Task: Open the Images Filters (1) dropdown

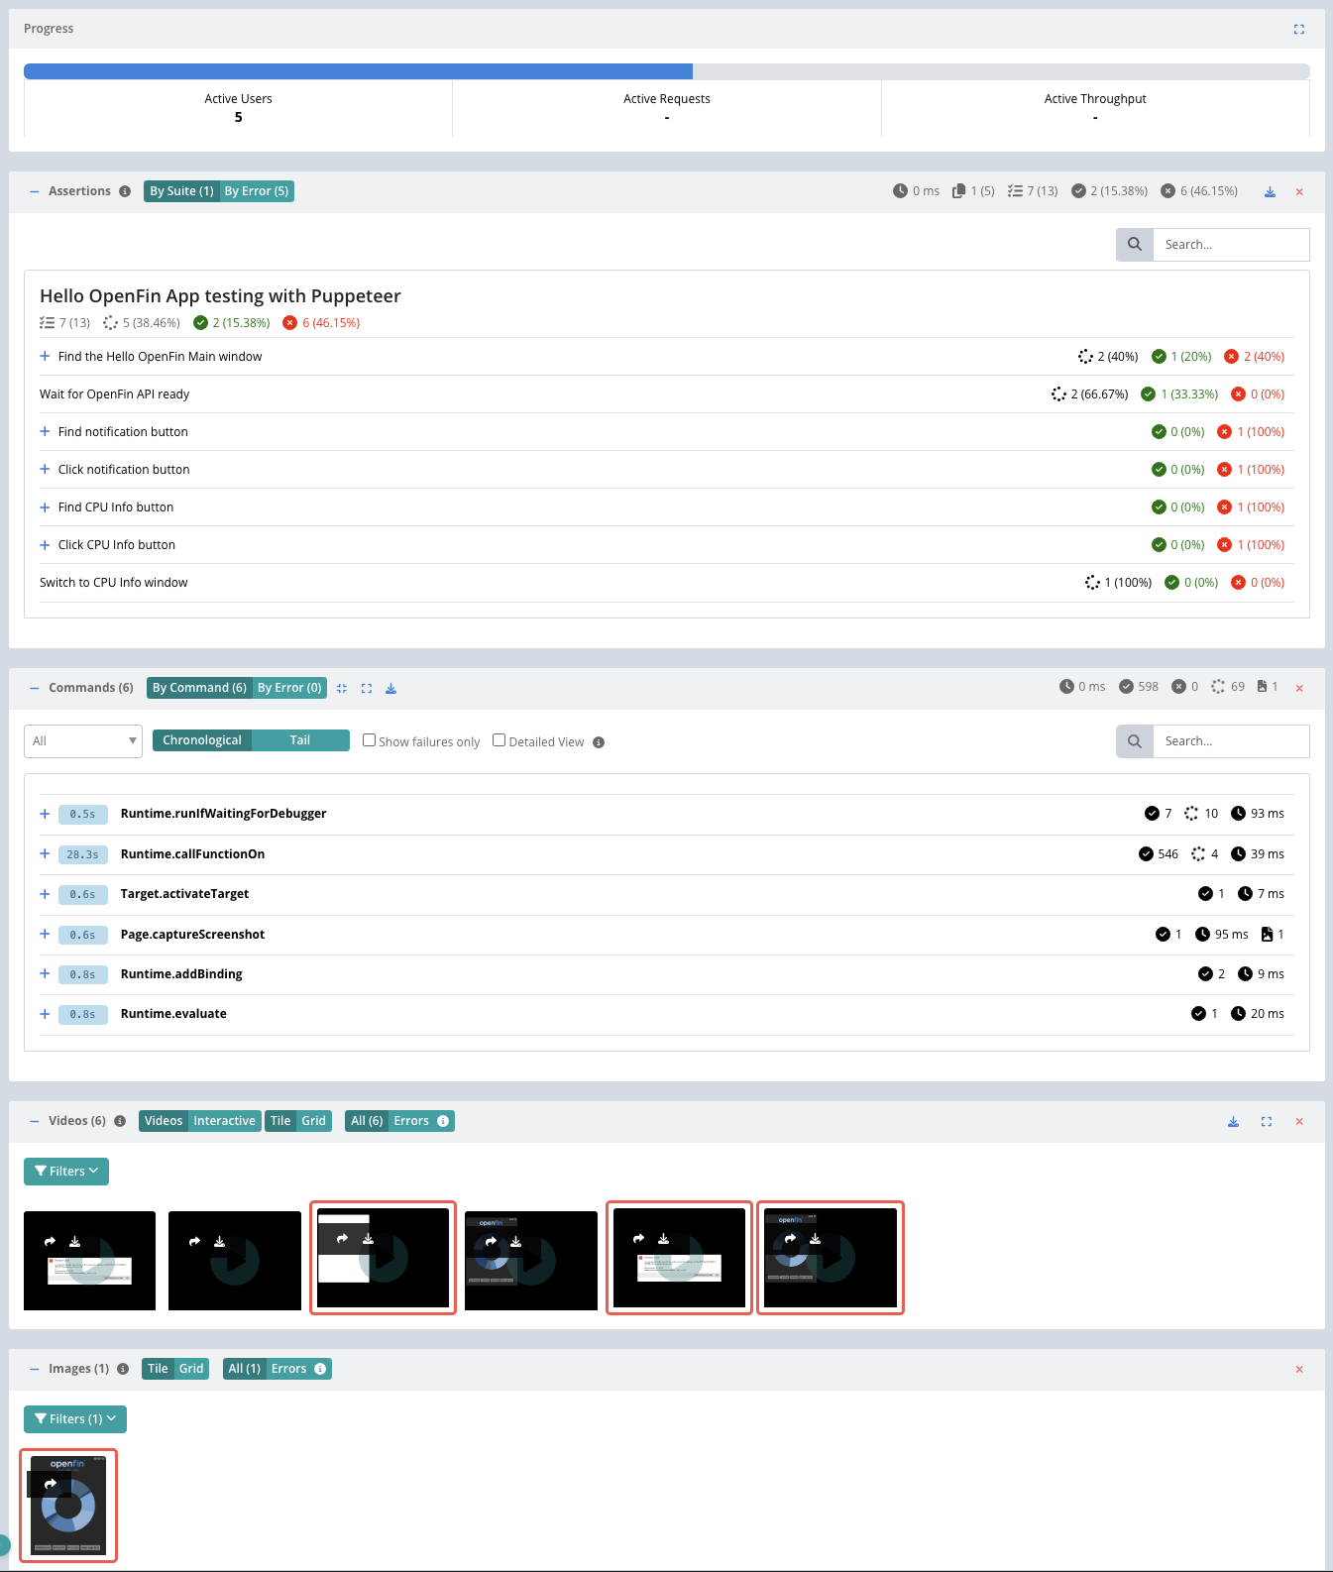Action: (75, 1419)
